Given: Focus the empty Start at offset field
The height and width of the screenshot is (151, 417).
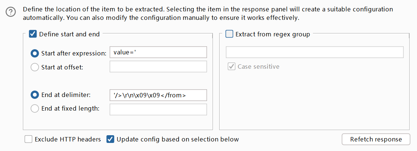Looking at the screenshot, I should pos(158,66).
